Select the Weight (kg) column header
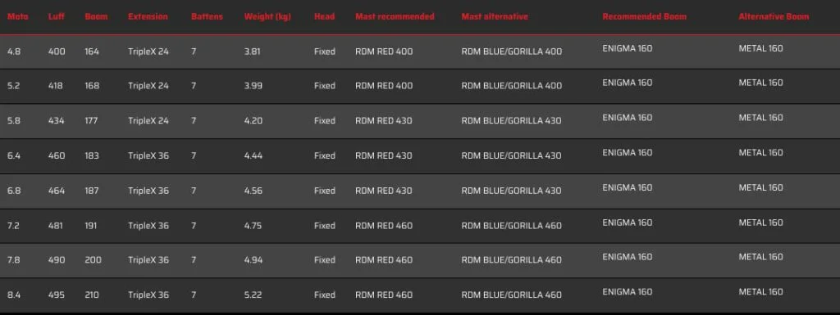The height and width of the screenshot is (315, 840). click(x=267, y=16)
